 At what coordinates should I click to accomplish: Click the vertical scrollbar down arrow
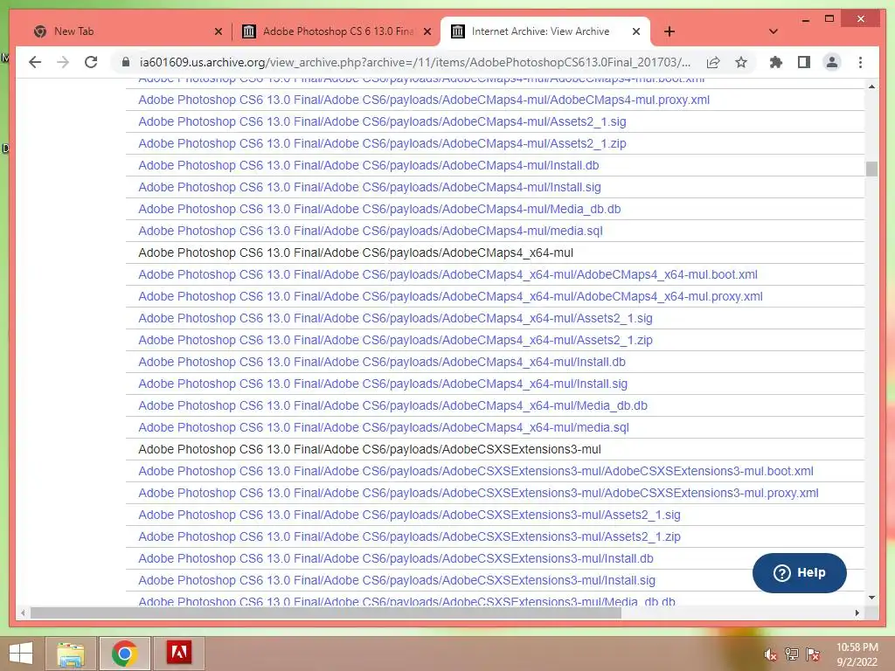871,598
